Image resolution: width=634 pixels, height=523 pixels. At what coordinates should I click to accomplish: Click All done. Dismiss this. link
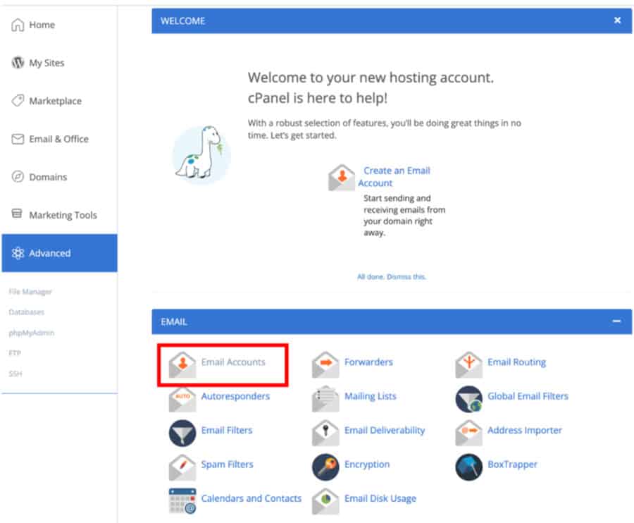tap(392, 277)
